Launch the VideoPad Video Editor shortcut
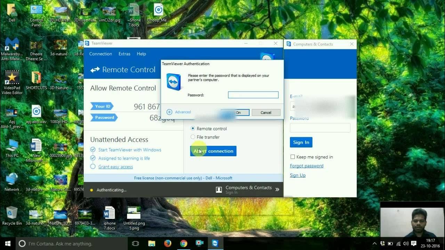The image size is (445, 250). coord(12,83)
